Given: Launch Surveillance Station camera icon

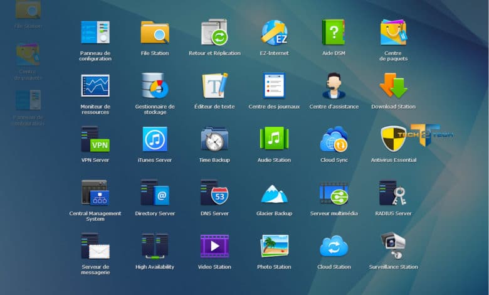Looking at the screenshot, I should (x=393, y=245).
